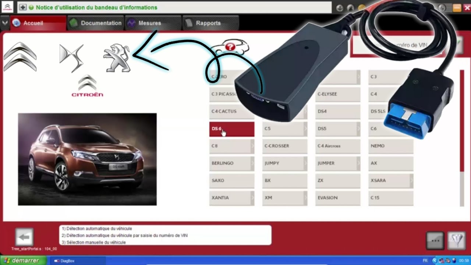The height and width of the screenshot is (265, 471).
Task: Click the funnel filter icon at bottom right
Action: pos(457,241)
